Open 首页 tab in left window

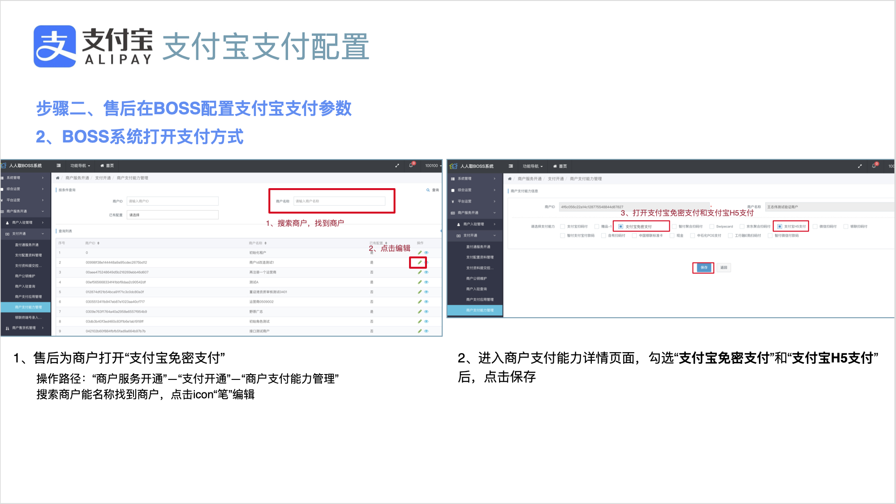point(108,166)
